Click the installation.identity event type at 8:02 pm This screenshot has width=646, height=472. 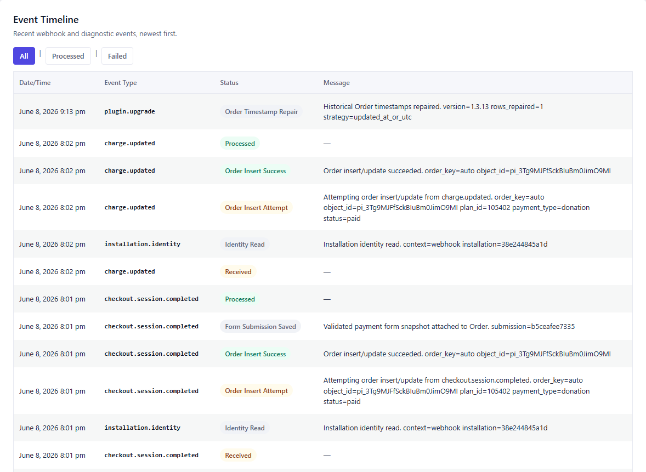click(x=142, y=244)
